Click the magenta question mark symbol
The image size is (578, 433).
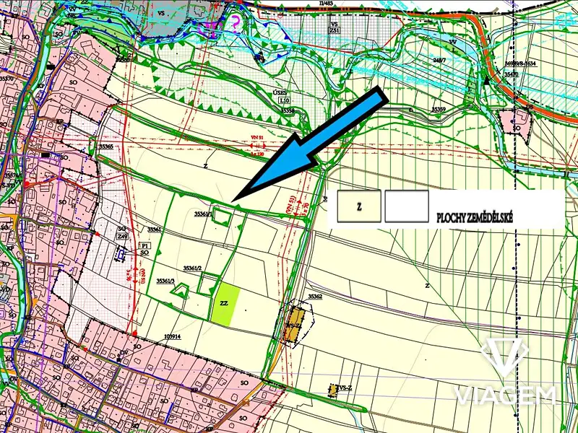point(236,22)
